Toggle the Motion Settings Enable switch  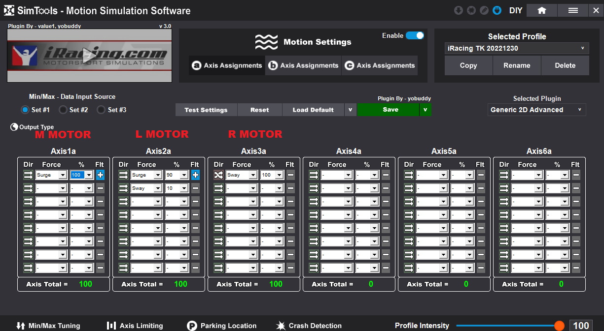point(415,35)
